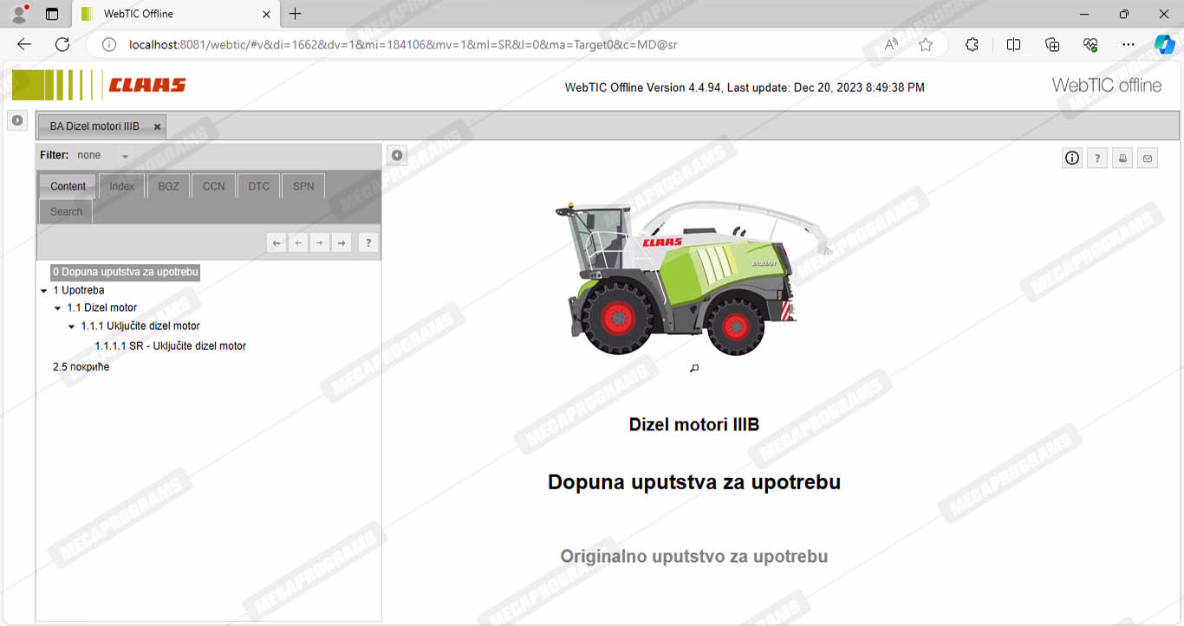Open the Filter dropdown set to none

point(102,156)
